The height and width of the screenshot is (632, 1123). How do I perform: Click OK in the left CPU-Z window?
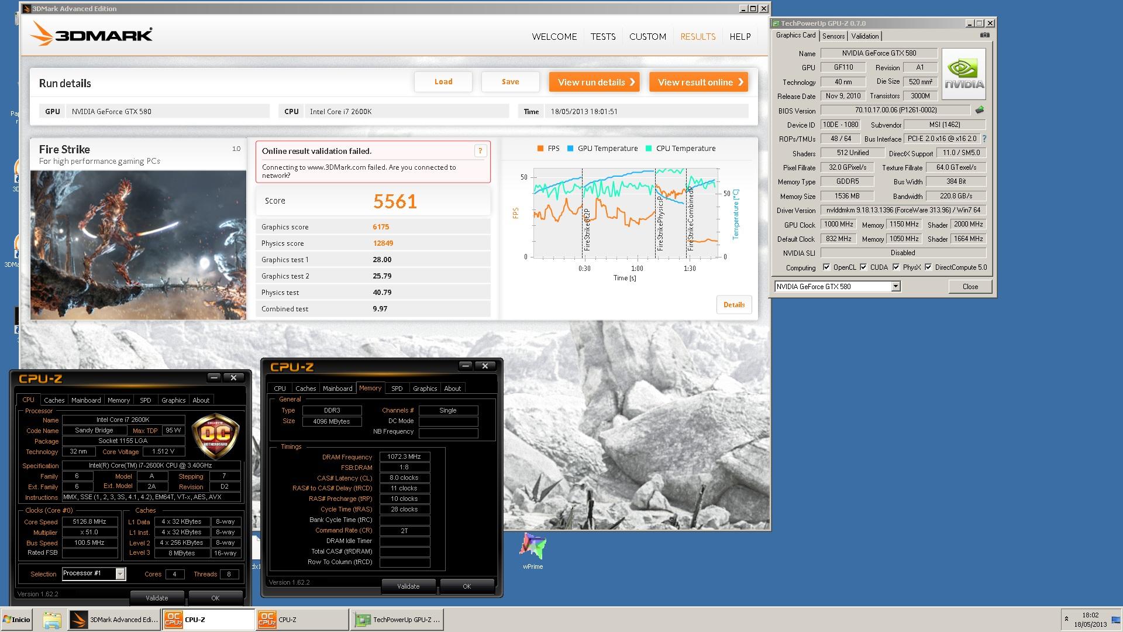(x=215, y=598)
